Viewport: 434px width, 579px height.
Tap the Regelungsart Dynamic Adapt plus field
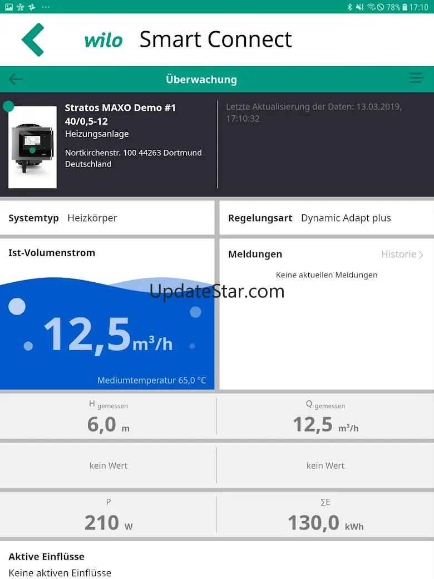coord(327,218)
